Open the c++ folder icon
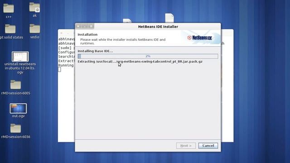 coord(9,8)
